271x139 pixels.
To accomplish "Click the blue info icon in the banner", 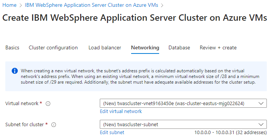I will [x=15, y=71].
